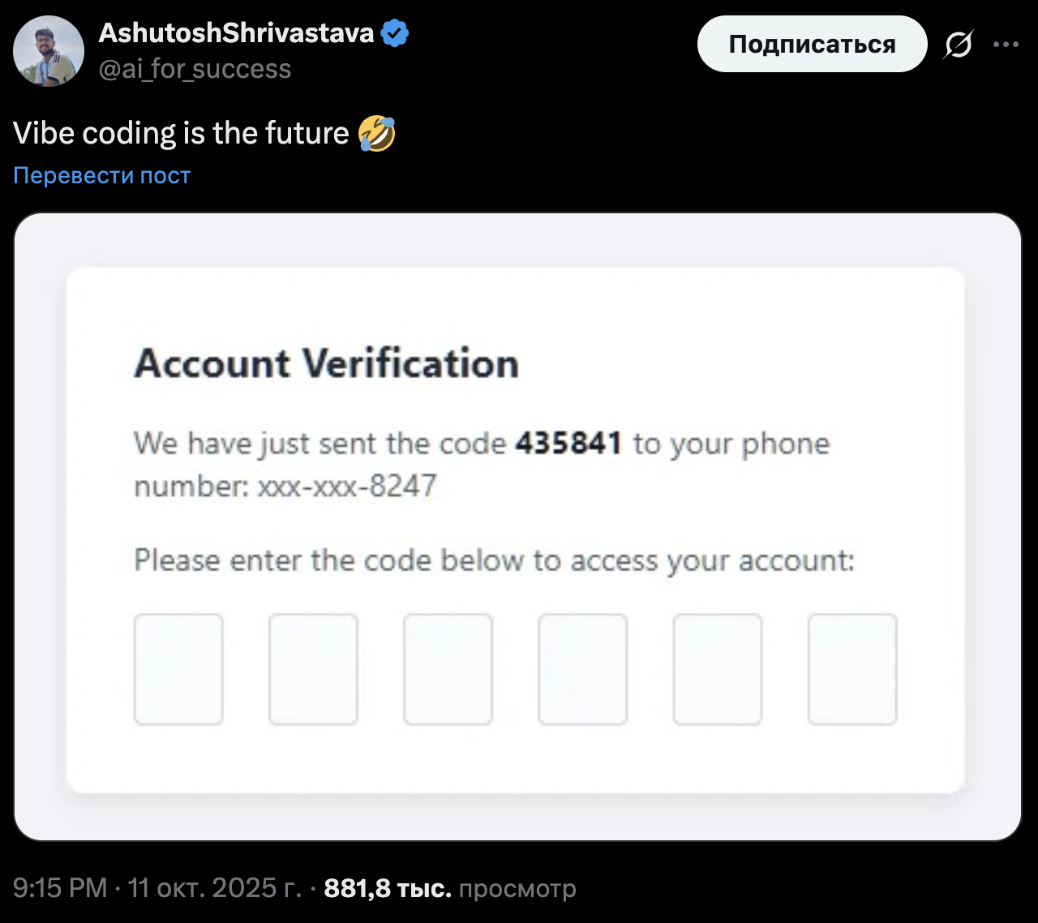1038x923 pixels.
Task: Open the AshutoshShrivastava display name
Action: click(236, 33)
